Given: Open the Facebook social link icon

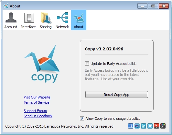Looking at the screenshot, I should [131, 126].
